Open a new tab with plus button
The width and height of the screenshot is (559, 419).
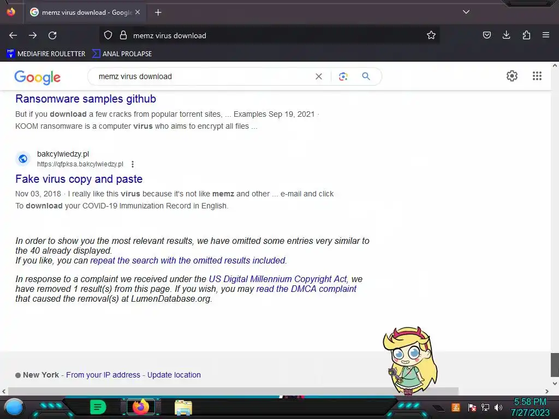tap(158, 13)
